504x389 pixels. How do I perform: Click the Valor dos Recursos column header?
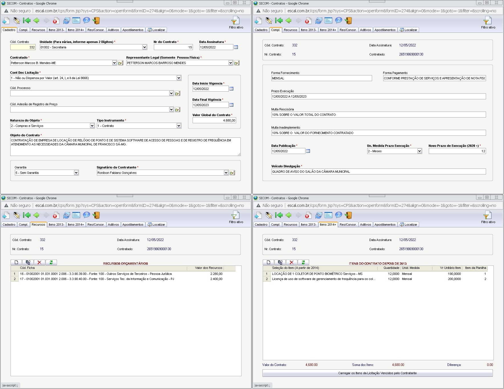(x=208, y=268)
